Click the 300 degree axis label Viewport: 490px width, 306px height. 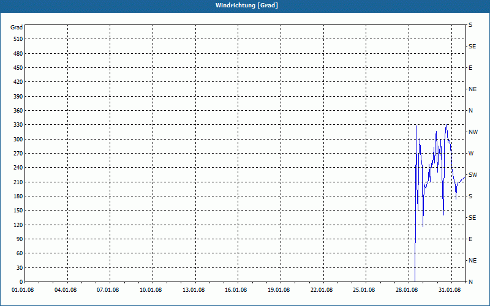pyautogui.click(x=18, y=140)
